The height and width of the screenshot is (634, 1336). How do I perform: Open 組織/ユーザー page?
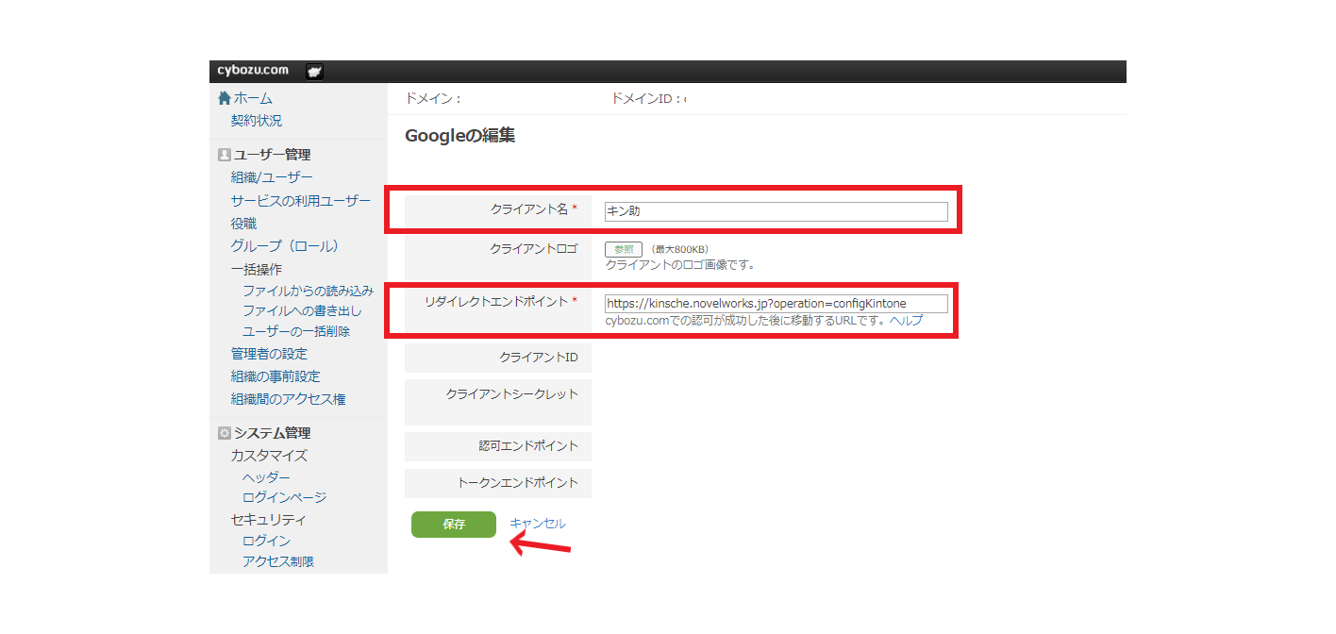click(272, 177)
